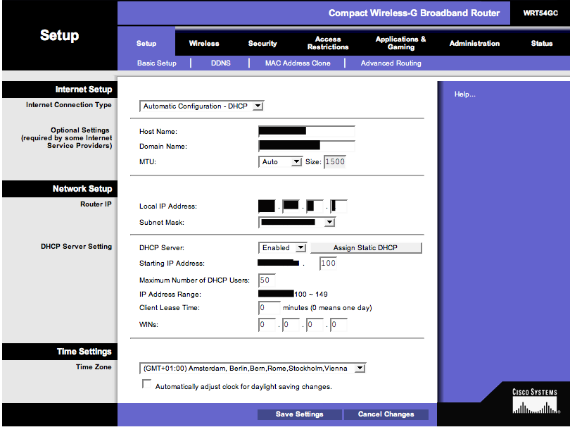570x432 pixels.
Task: Select the main Setup tab
Action: 146,43
